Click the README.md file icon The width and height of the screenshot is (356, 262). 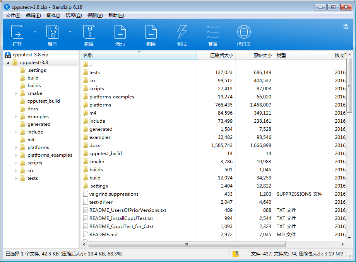click(86, 234)
